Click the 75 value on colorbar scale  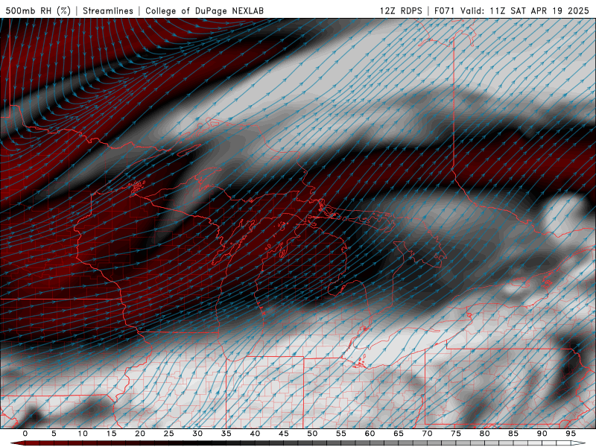456,434
